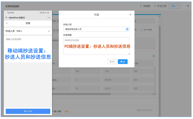Click the 待办 status label
The image size is (193, 119).
click(66, 111)
